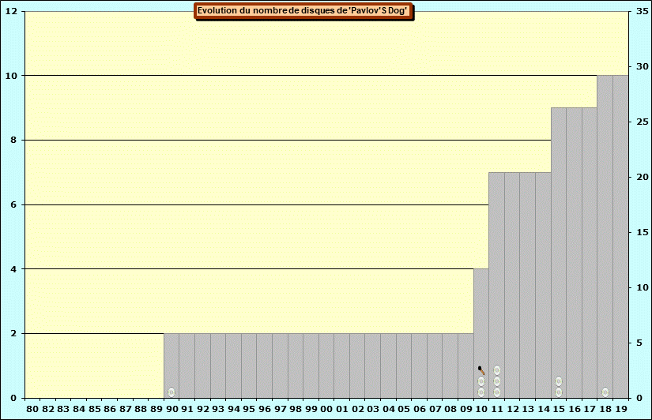The image size is (652, 420).
Task: Click the right axis value '5'
Action: pos(639,343)
